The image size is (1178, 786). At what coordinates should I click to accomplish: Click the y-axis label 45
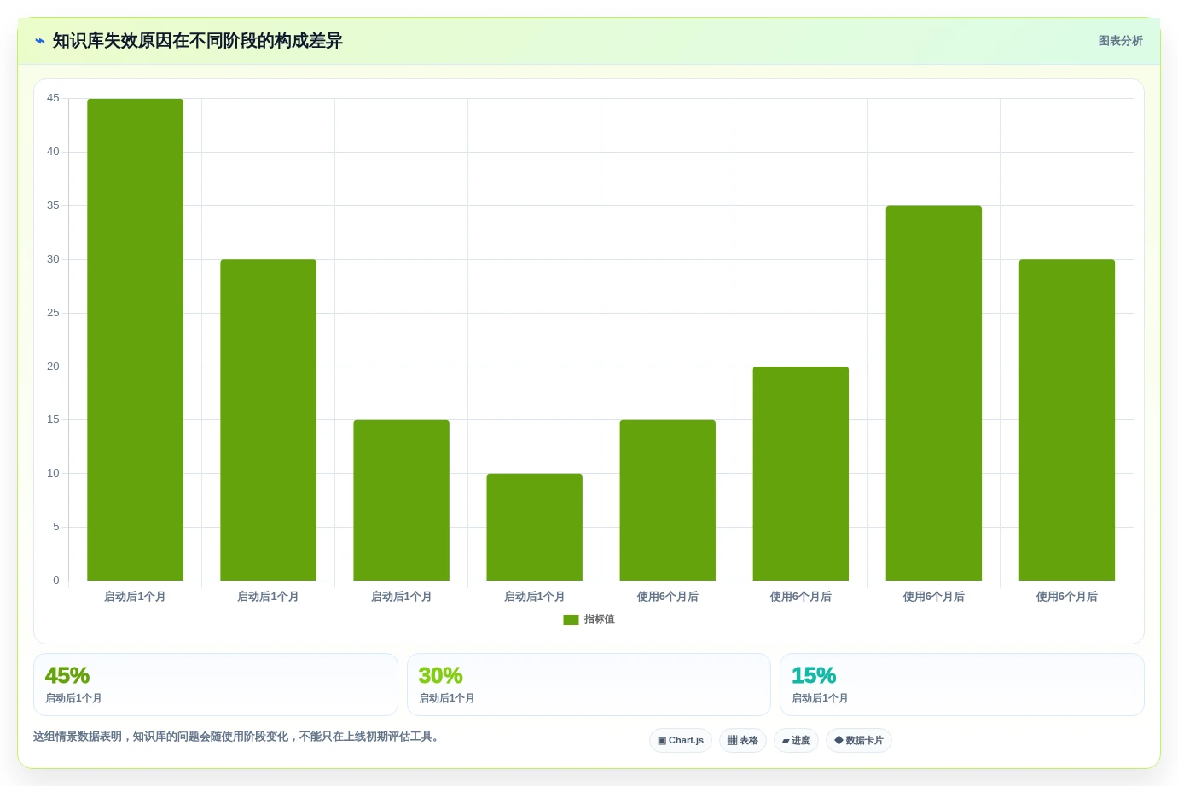(53, 98)
